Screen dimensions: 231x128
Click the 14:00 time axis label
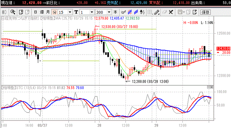[x=29, y=125]
